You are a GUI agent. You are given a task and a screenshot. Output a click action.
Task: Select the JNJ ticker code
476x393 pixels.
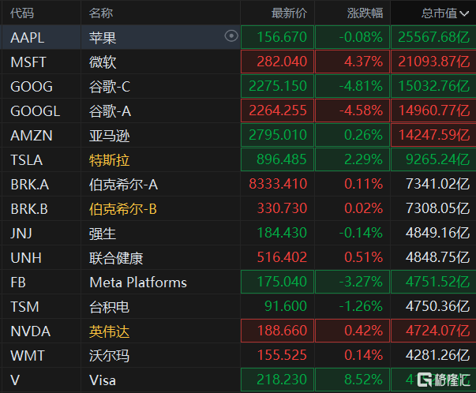click(21, 234)
